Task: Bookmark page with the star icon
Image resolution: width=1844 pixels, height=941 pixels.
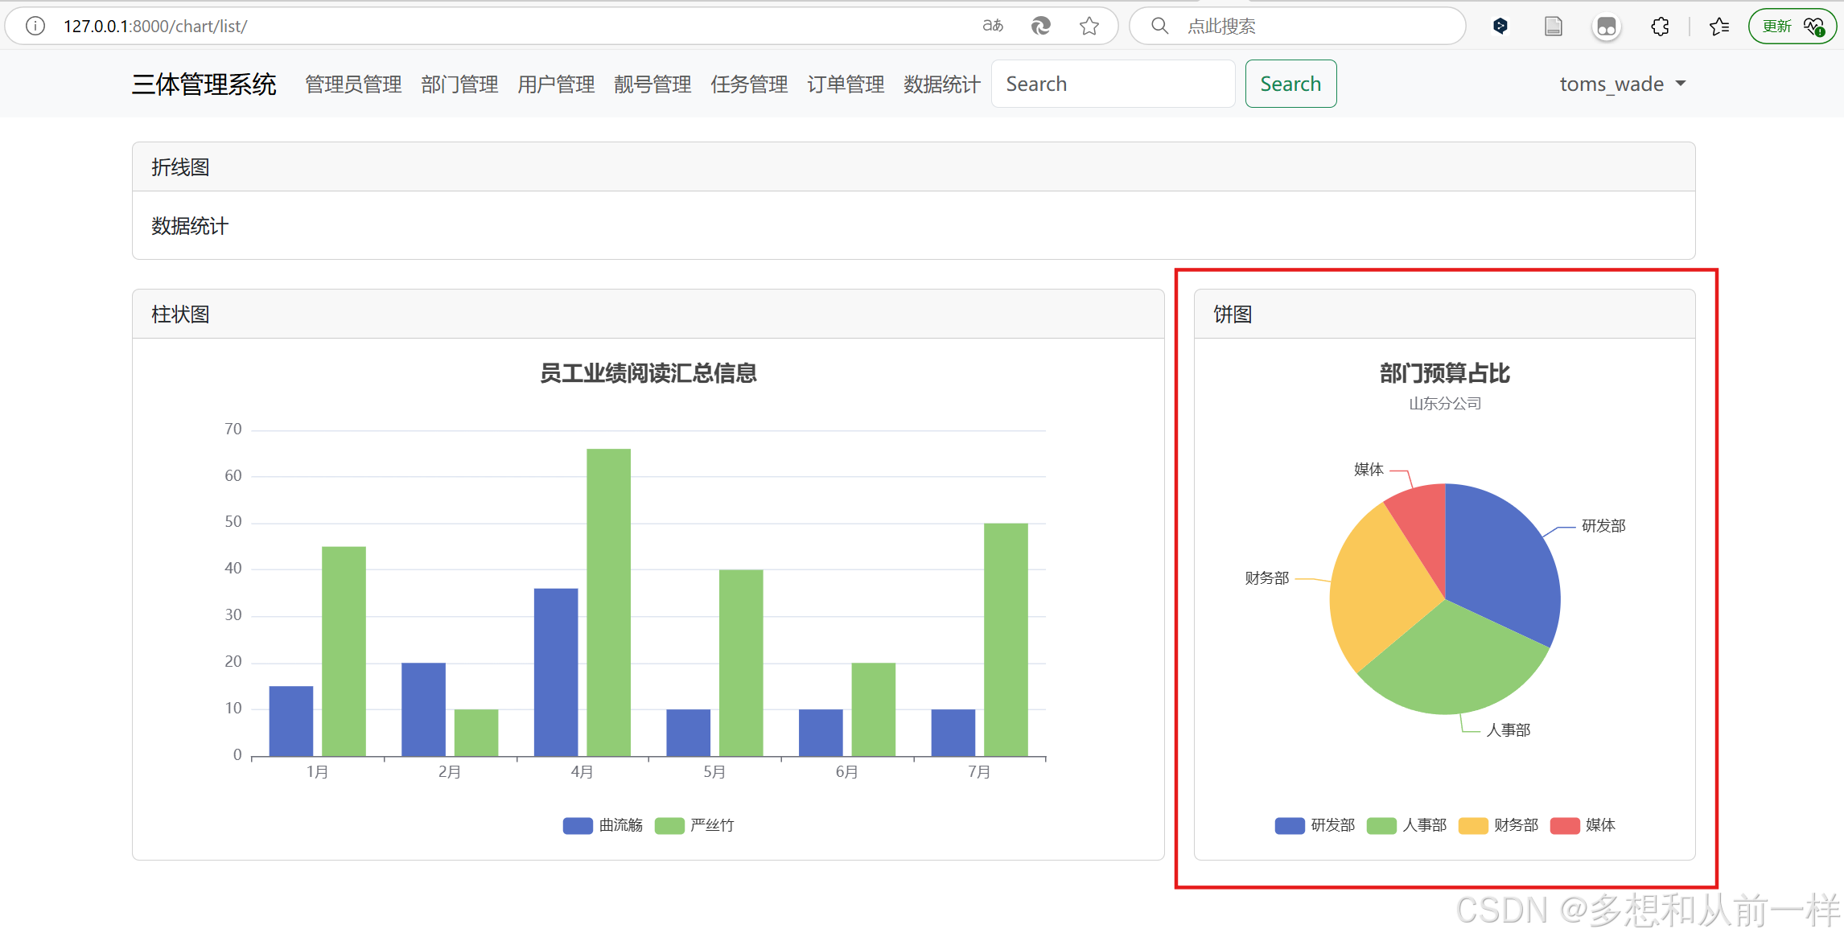Action: [1089, 26]
